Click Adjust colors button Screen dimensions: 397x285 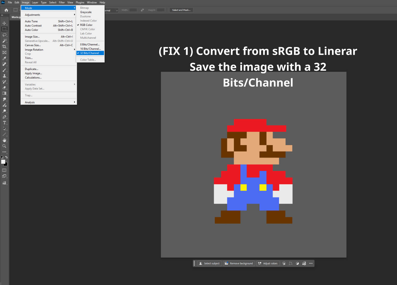coord(268,263)
